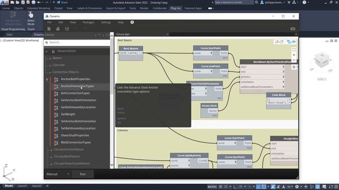The width and height of the screenshot is (339, 190).
Task: Expand the Concrete library category
Action: coord(50,65)
